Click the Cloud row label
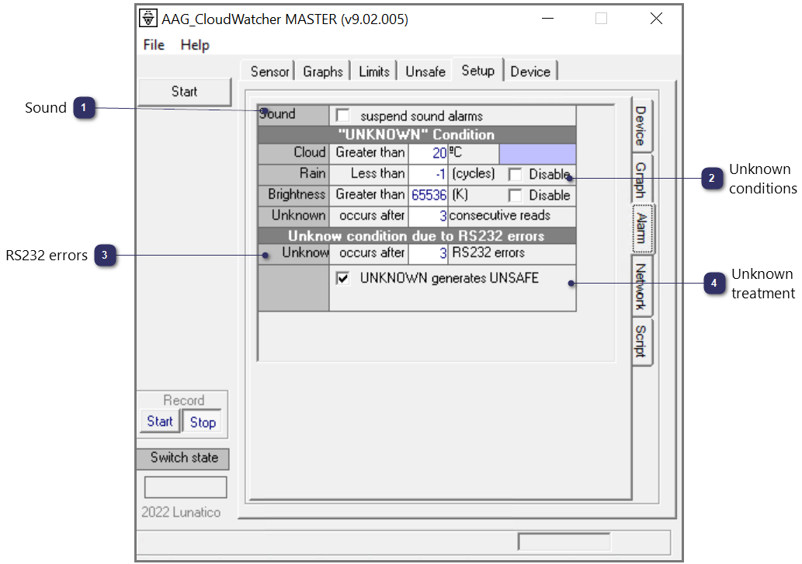 [x=294, y=153]
